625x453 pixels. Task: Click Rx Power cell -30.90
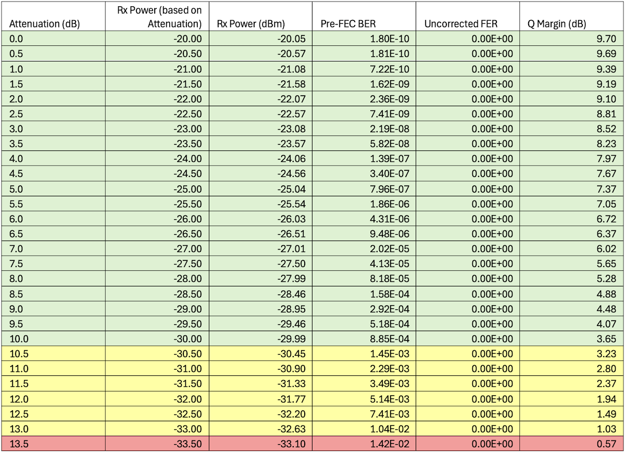pyautogui.click(x=260, y=369)
